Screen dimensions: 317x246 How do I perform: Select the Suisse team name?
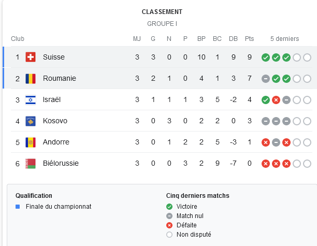click(x=54, y=57)
